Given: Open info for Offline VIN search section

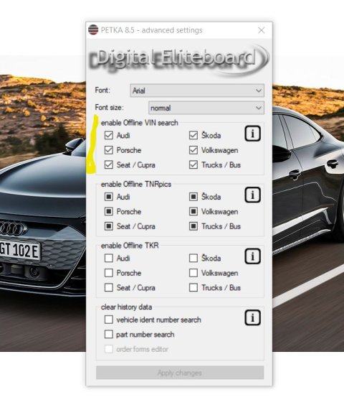Looking at the screenshot, I should [252, 134].
